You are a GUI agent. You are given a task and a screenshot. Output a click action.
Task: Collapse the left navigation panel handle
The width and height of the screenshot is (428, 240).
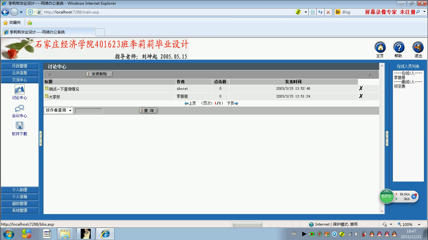click(x=41, y=138)
